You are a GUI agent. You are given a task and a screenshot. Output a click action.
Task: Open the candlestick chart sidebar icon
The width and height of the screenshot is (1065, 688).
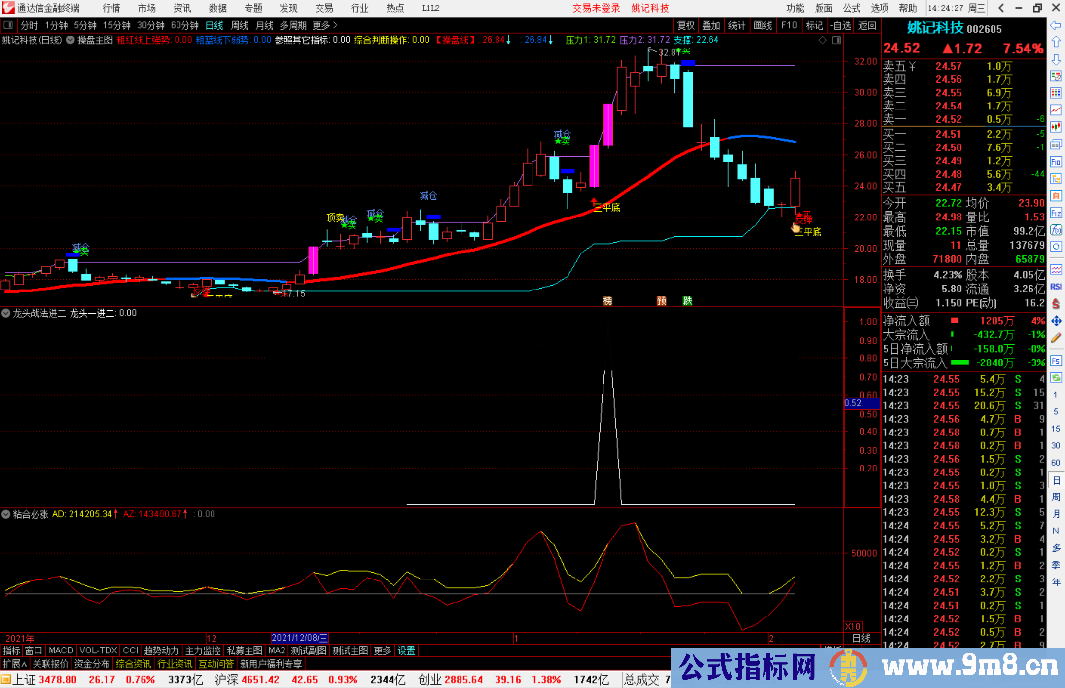click(x=1056, y=127)
